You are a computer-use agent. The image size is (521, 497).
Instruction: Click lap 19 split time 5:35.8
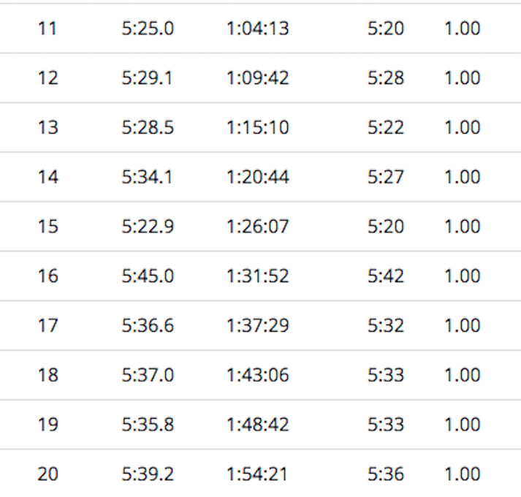click(x=147, y=425)
